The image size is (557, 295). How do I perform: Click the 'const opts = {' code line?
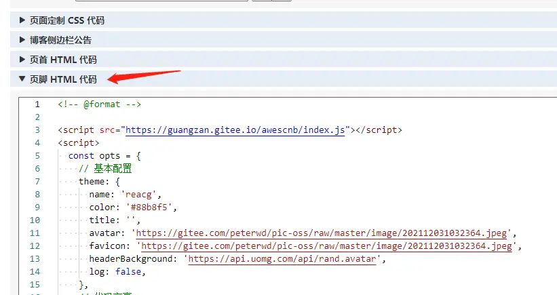coord(104,156)
